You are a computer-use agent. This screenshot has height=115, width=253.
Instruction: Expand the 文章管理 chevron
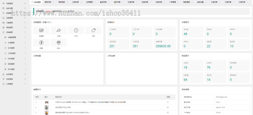coord(25,23)
